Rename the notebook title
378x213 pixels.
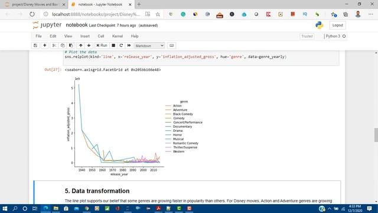[x=77, y=25]
